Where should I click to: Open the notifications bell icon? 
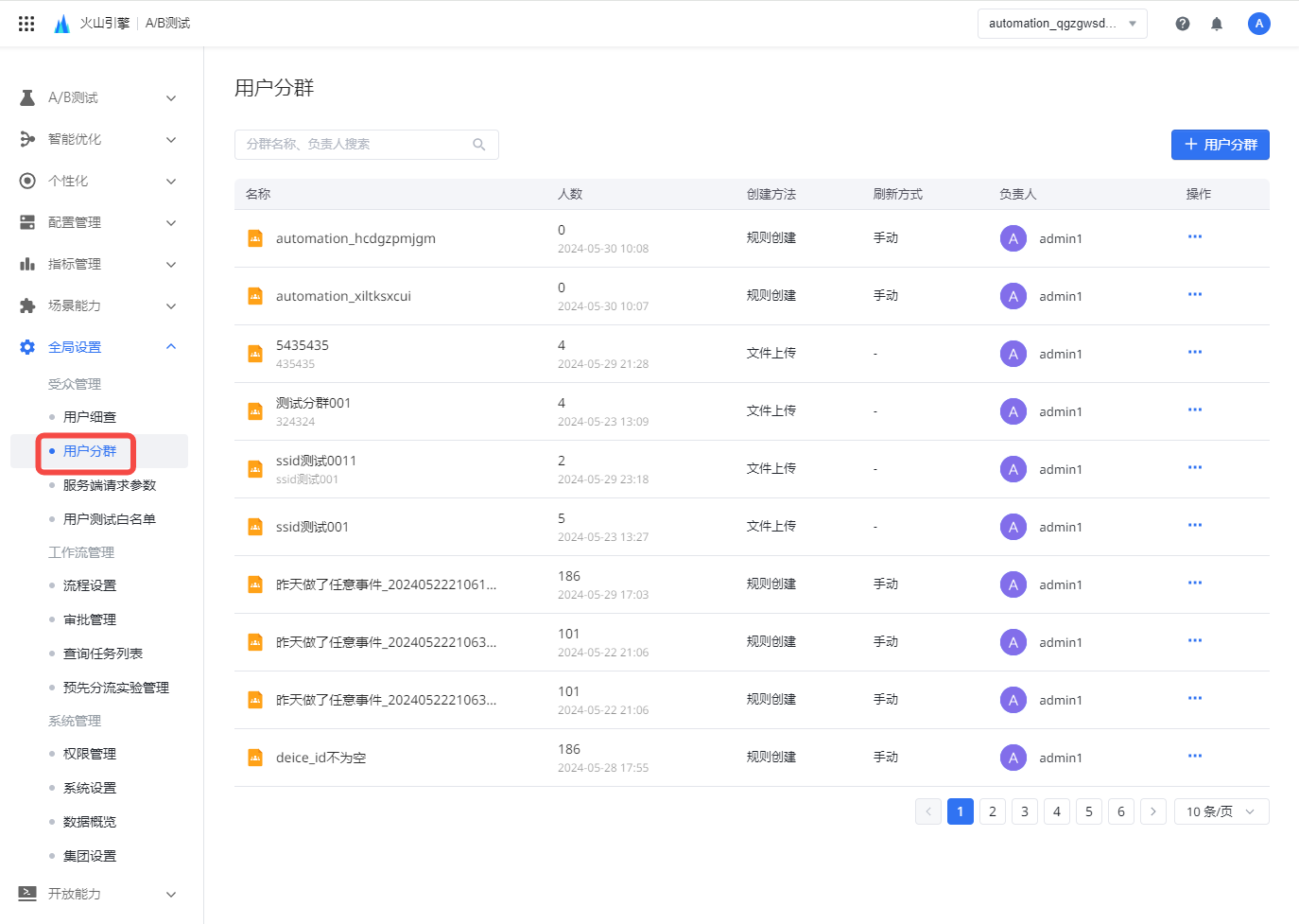tap(1217, 24)
